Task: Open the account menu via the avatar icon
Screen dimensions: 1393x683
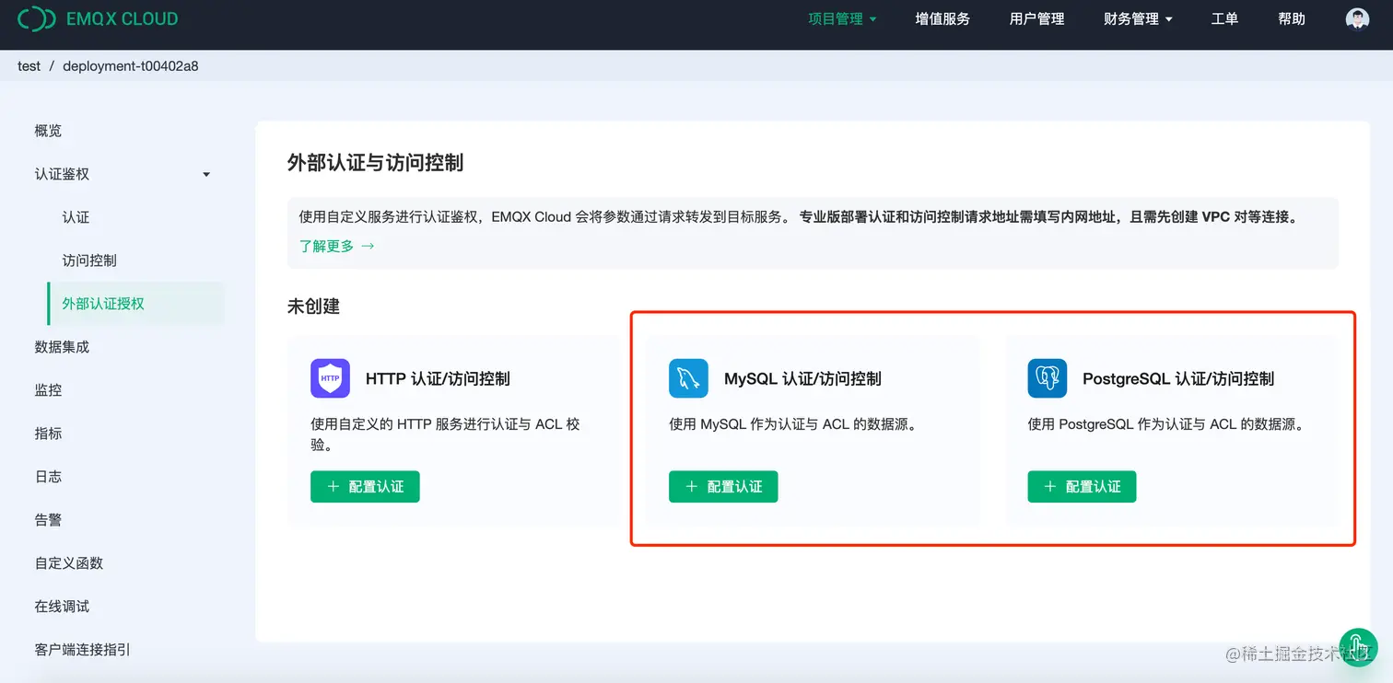Action: [x=1356, y=17]
